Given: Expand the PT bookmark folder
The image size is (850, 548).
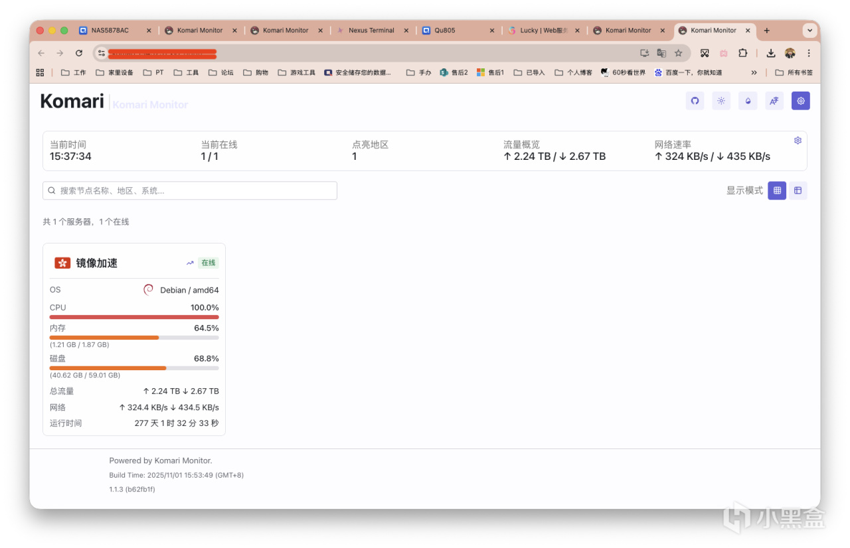Looking at the screenshot, I should pos(153,72).
